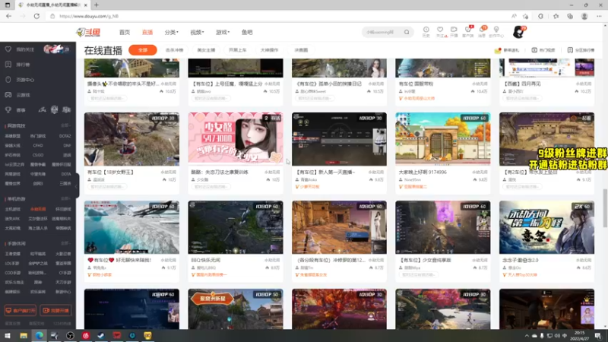Refresh the browser page
Viewport: 608px width, 342px height.
(36, 16)
